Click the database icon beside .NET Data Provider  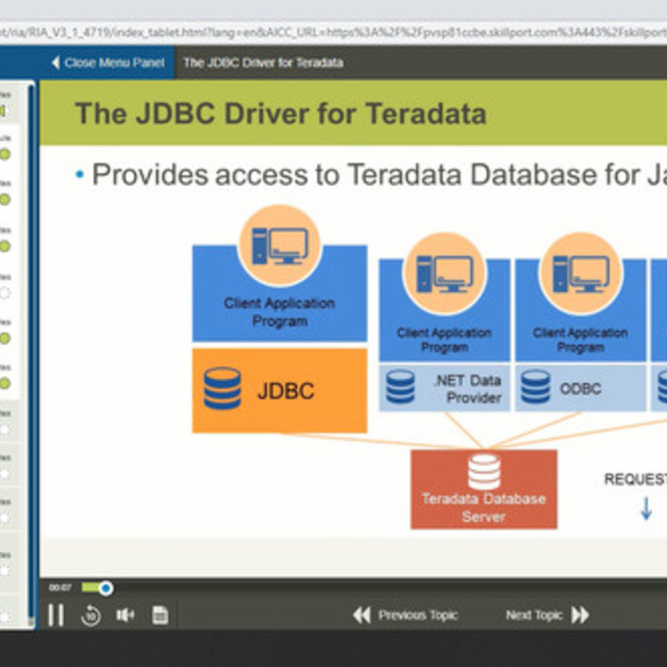point(400,387)
